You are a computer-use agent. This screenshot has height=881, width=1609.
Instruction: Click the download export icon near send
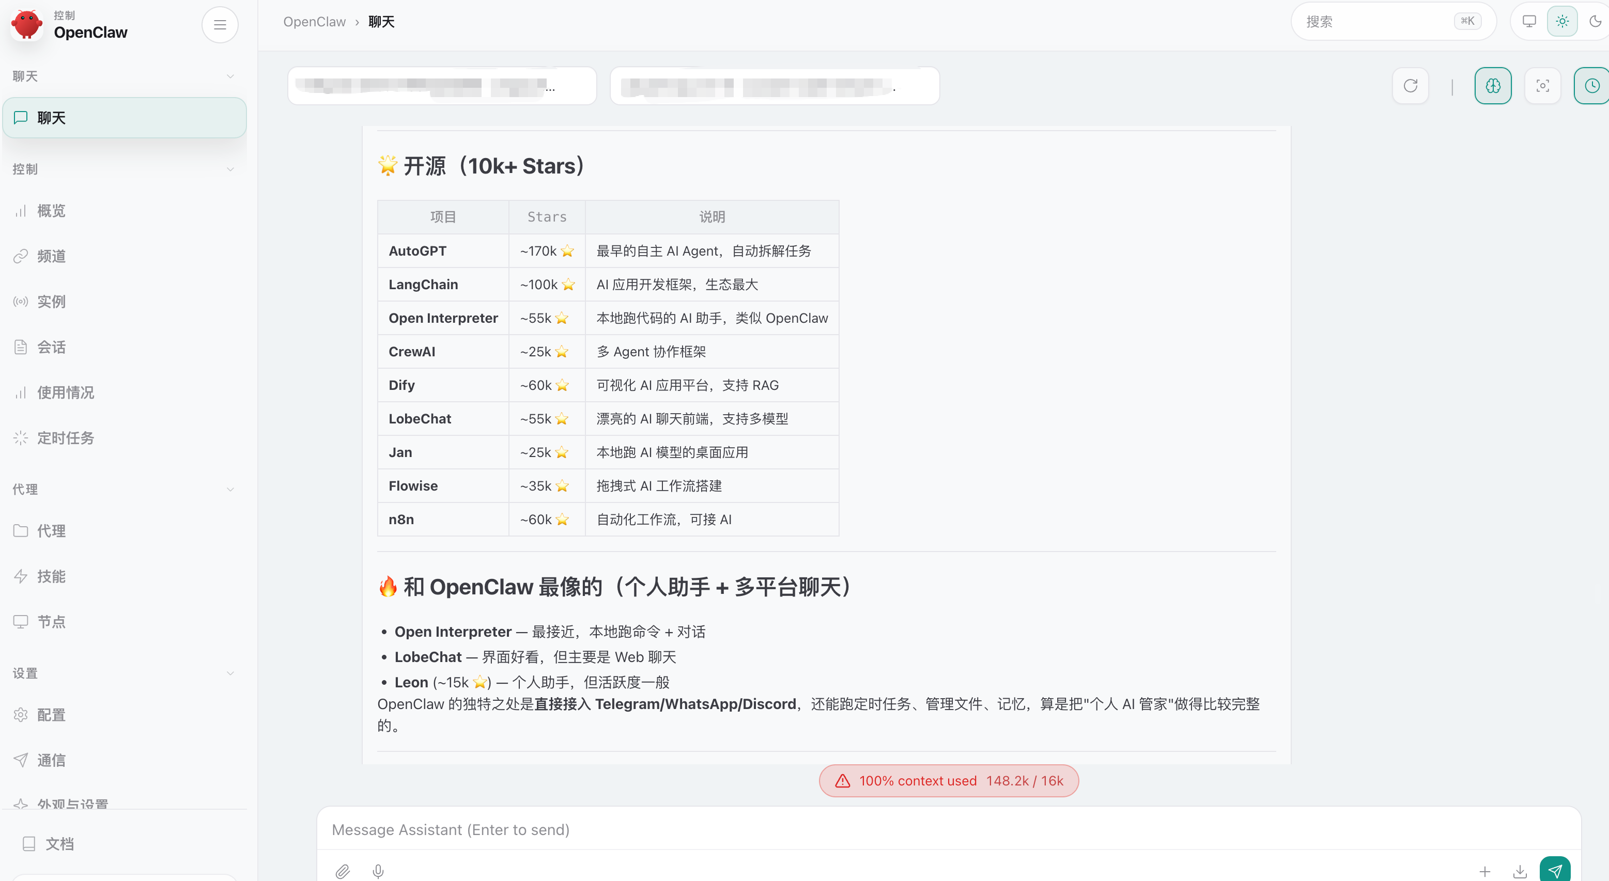[x=1520, y=871]
